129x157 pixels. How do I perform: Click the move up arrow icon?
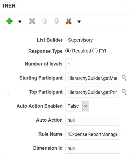point(44,21)
